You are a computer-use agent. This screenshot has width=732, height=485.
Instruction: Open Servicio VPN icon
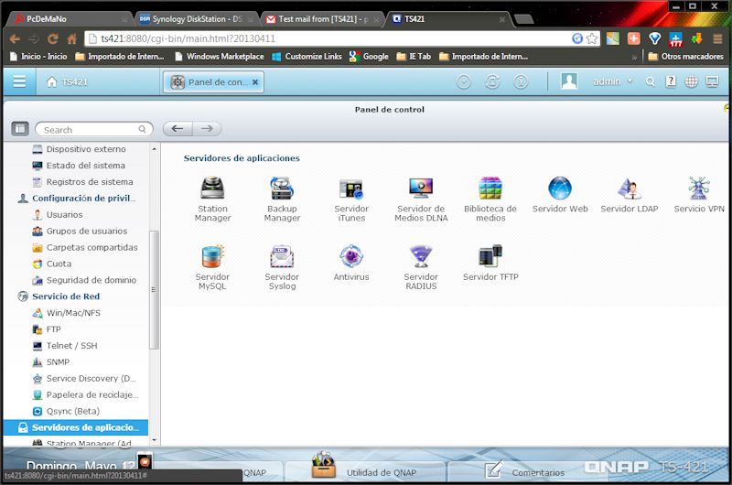coord(698,189)
